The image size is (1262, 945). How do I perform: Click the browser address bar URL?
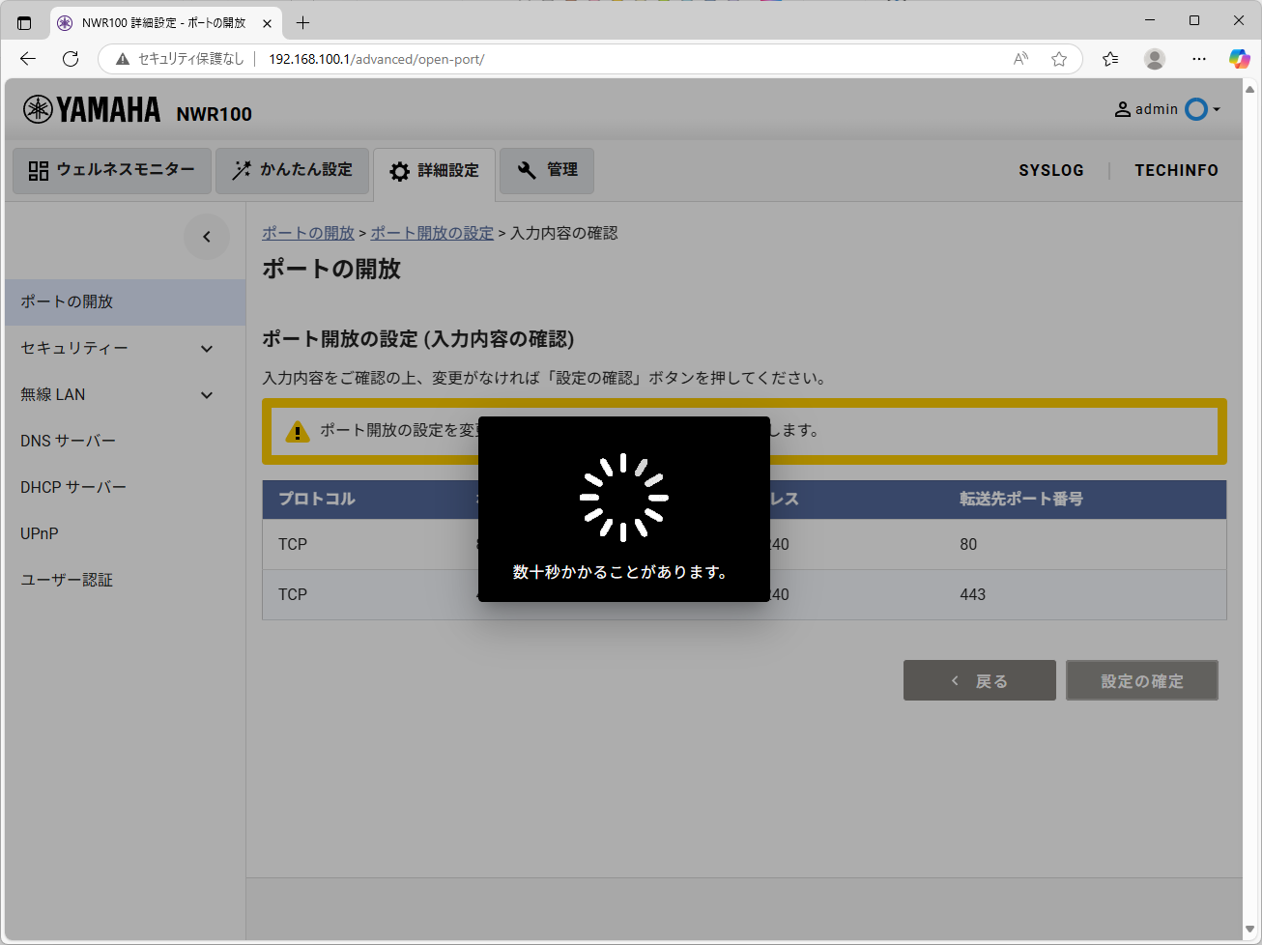click(376, 59)
